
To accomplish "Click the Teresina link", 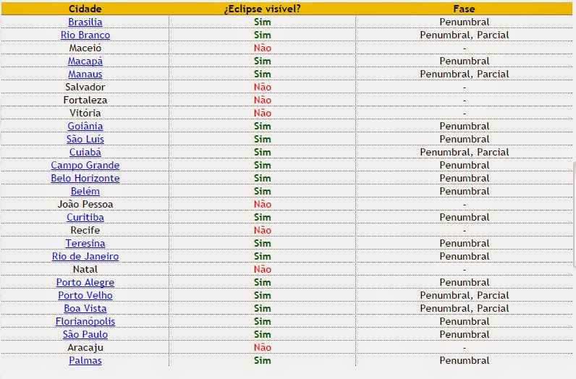I will point(85,244).
